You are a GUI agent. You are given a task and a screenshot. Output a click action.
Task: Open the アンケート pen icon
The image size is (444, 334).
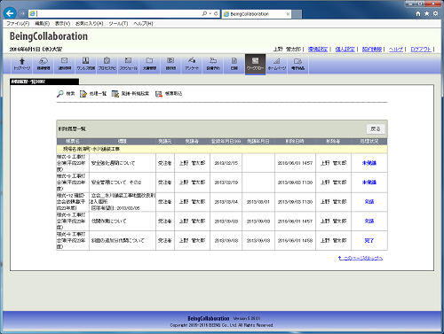pyautogui.click(x=192, y=60)
